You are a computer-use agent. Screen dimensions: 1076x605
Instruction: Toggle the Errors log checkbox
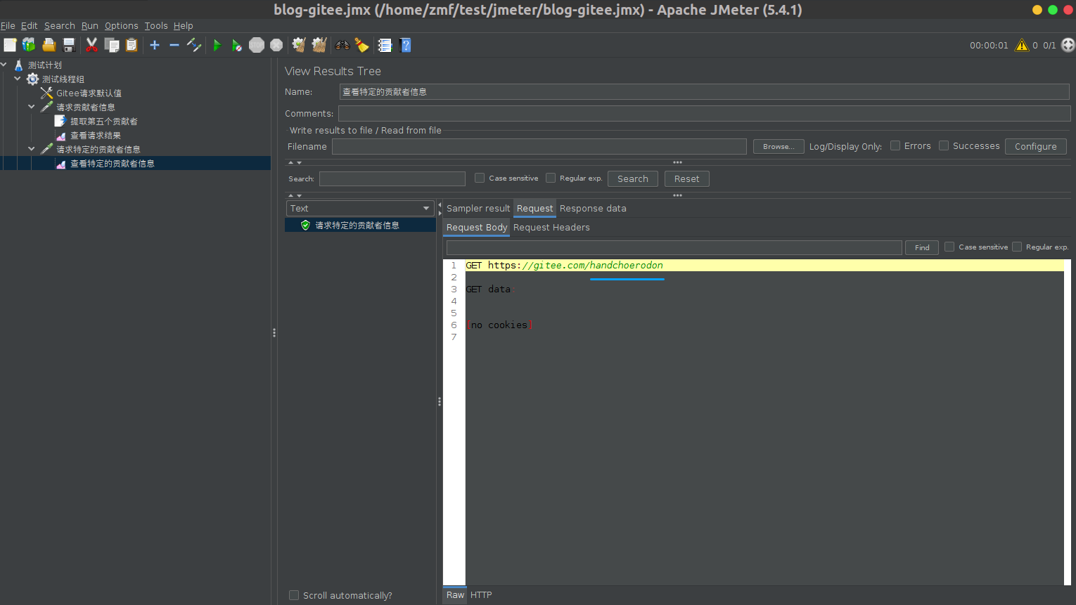(x=895, y=145)
